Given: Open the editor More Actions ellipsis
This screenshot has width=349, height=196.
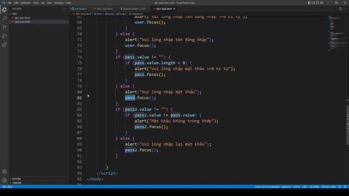Looking at the screenshot, I should pos(345,9).
